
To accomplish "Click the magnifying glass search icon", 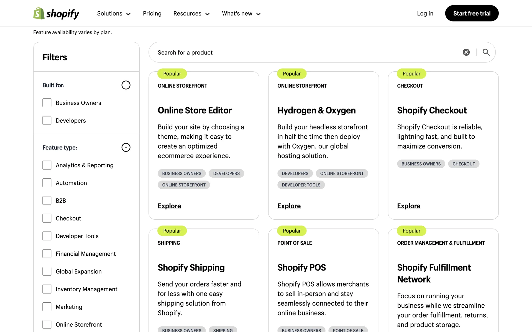I will (x=486, y=52).
